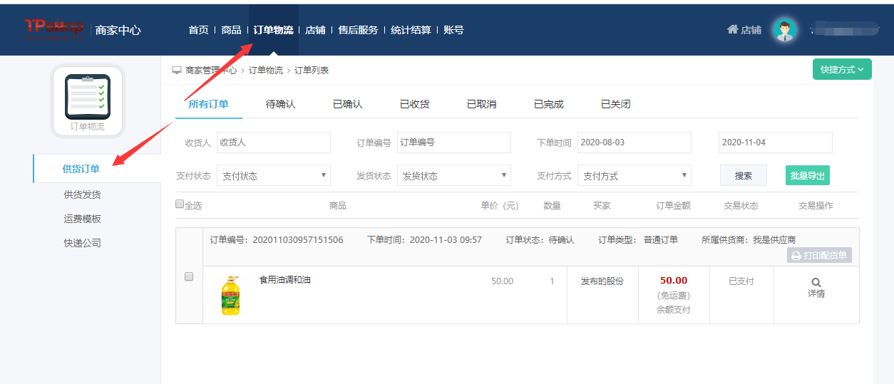The height and width of the screenshot is (384, 894).
Task: Click the search button
Action: pos(743,175)
